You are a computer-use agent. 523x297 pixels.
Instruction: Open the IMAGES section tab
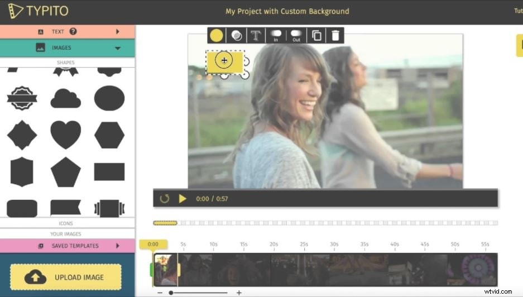(68, 47)
